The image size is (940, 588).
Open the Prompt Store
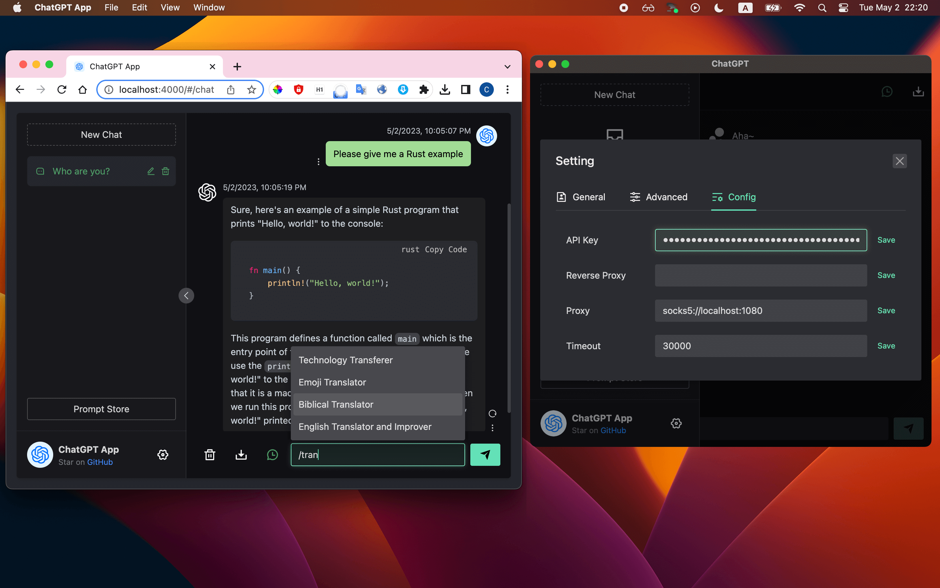(x=102, y=409)
